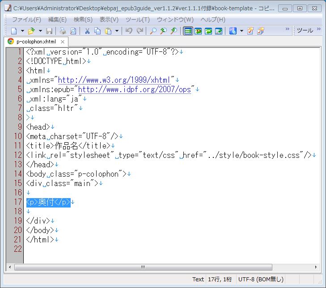Click the <meta charset="UTF-8"/> line

(72, 136)
